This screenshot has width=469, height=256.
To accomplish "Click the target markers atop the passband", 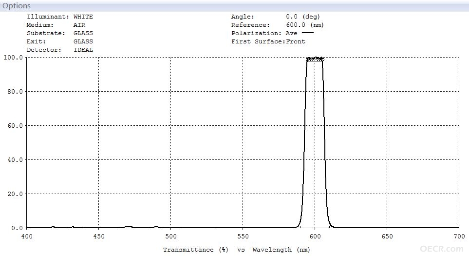I will pos(315,59).
